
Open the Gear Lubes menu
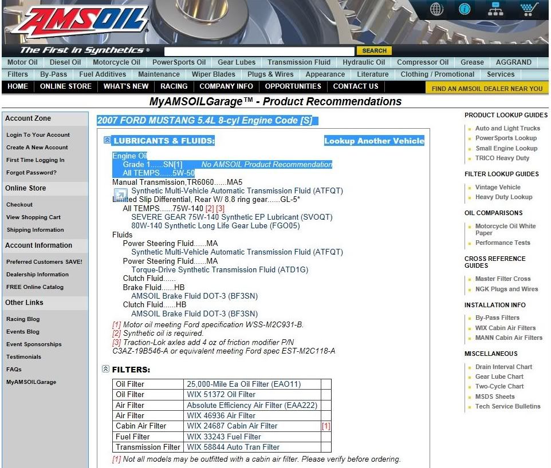click(x=237, y=62)
